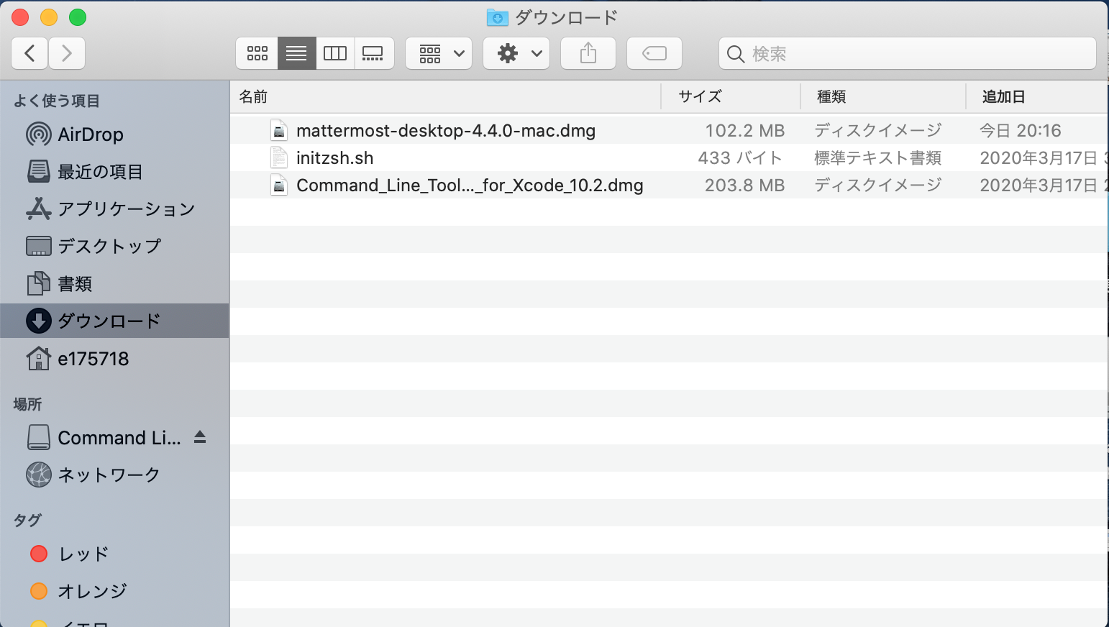Screen dimensions: 1109x627
Task: Switch to icon grid view
Action: (x=257, y=53)
